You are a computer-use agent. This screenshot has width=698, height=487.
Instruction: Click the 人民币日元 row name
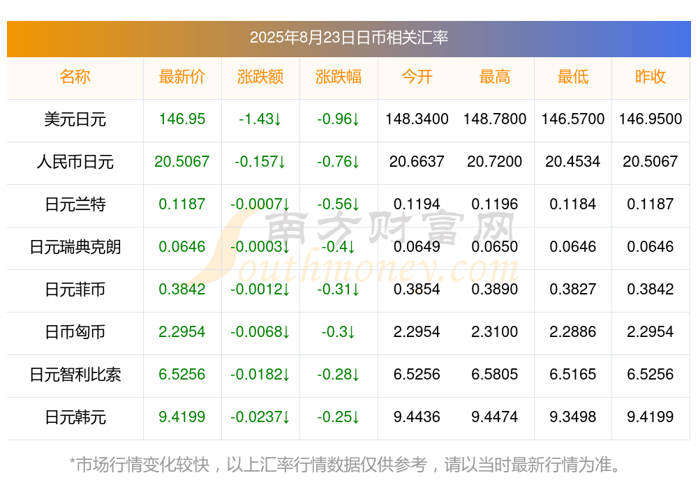point(75,162)
